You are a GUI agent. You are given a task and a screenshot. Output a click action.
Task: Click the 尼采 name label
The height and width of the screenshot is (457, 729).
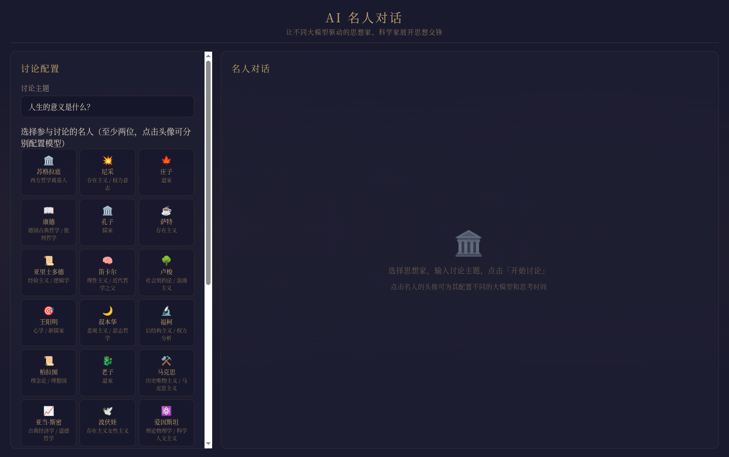pyautogui.click(x=107, y=172)
